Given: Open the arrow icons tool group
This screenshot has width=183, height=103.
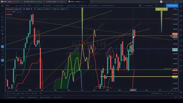Looking at the screenshot, I should 3,34.
